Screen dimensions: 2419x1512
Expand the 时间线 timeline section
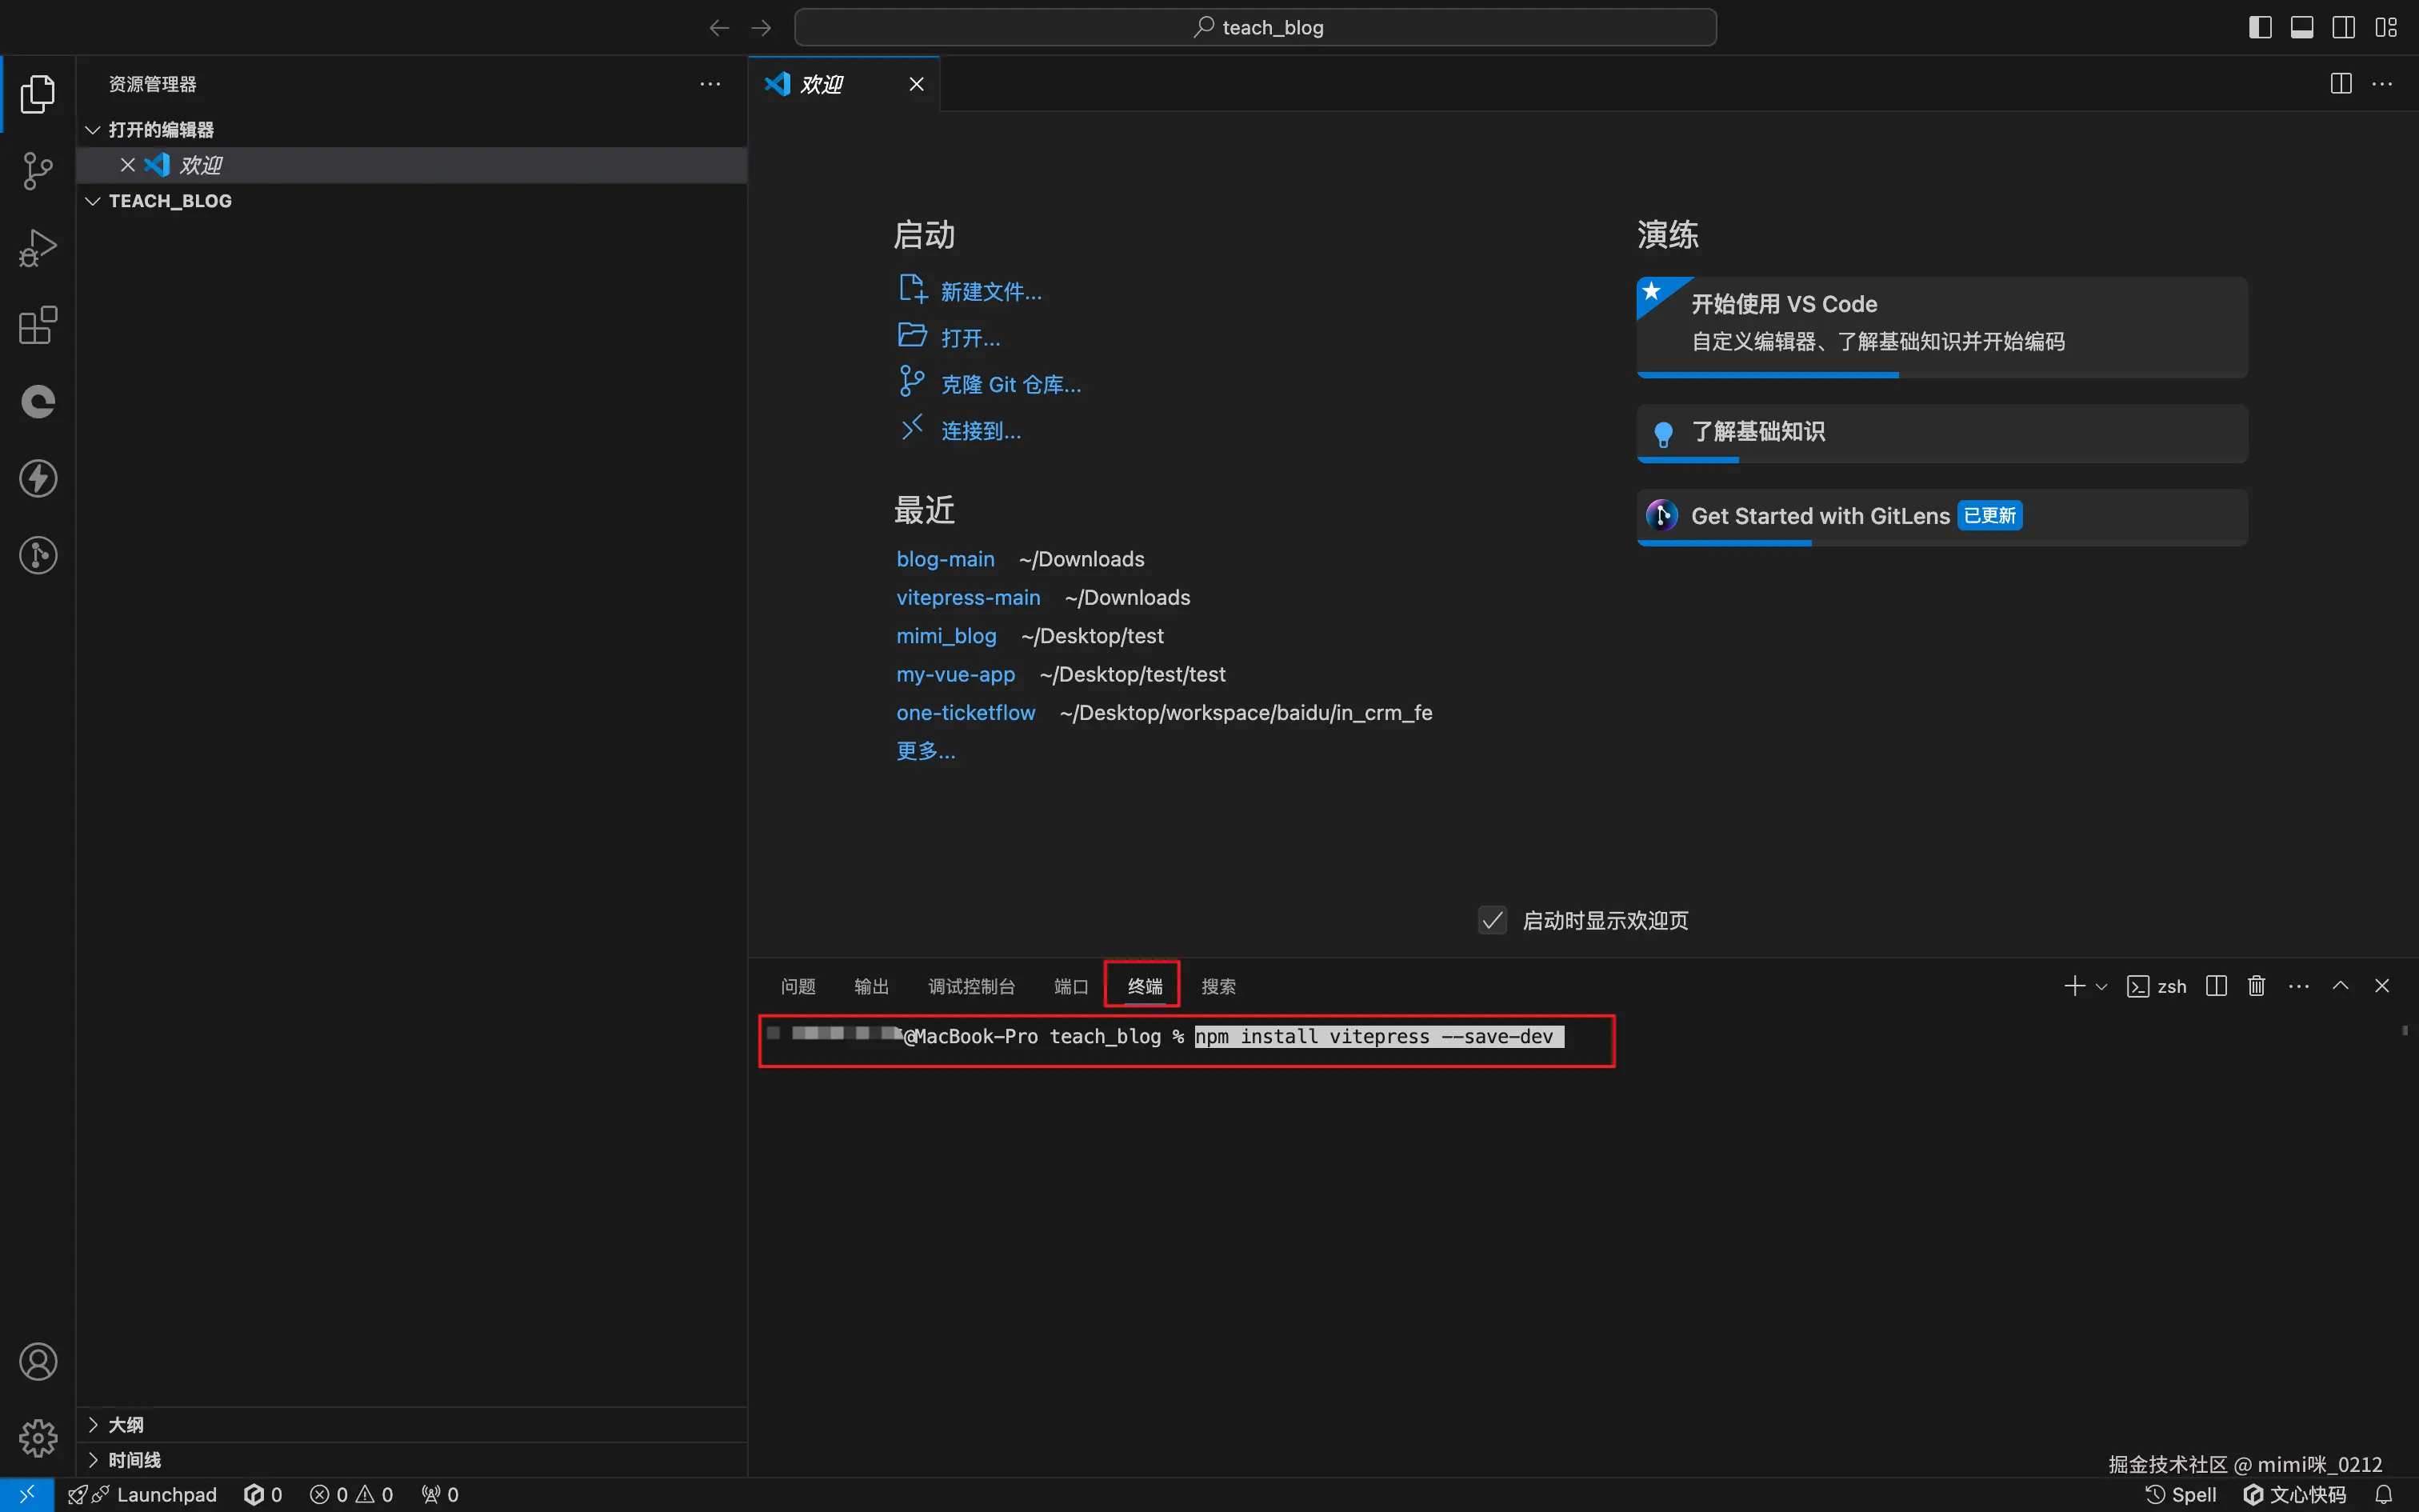click(x=134, y=1460)
